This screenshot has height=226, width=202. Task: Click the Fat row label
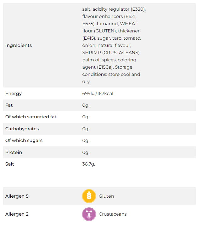coord(9,105)
